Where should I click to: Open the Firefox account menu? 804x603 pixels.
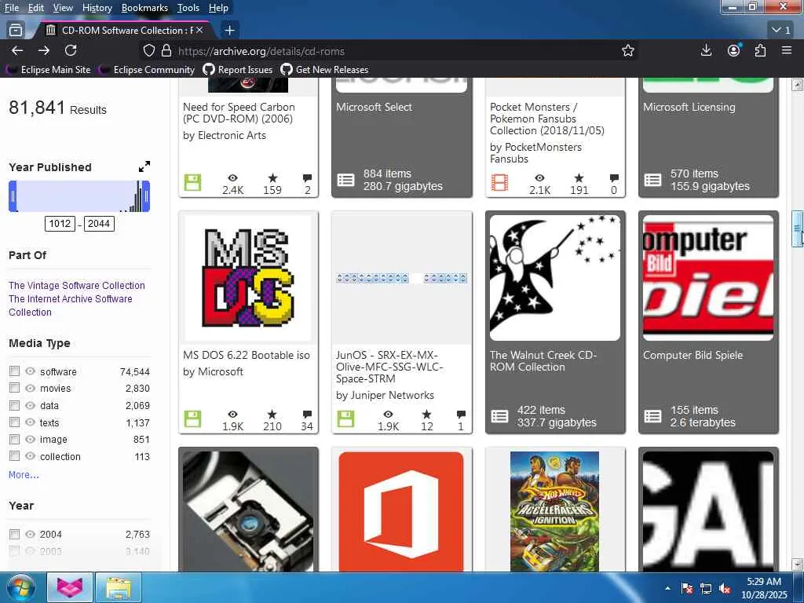pyautogui.click(x=734, y=50)
